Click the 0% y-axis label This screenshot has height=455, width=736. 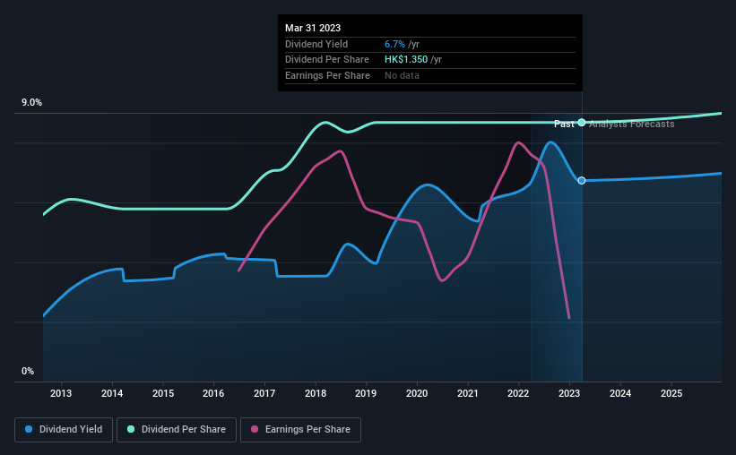click(28, 371)
